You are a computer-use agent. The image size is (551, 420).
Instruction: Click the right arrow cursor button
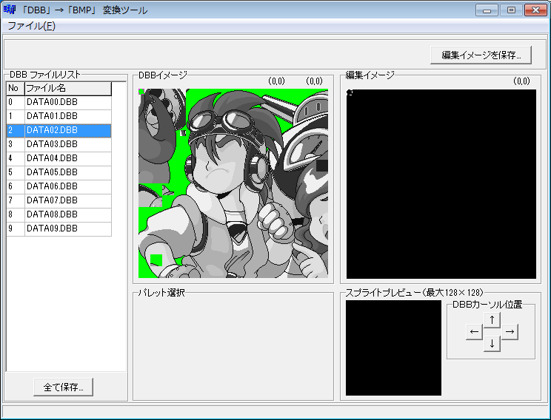tap(510, 332)
